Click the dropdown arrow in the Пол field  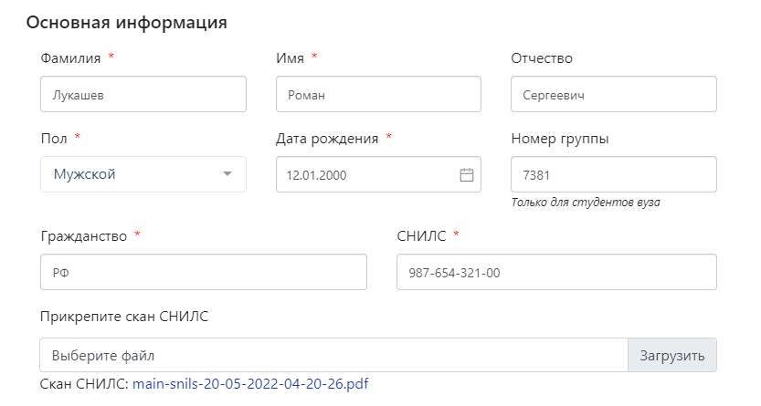[227, 174]
